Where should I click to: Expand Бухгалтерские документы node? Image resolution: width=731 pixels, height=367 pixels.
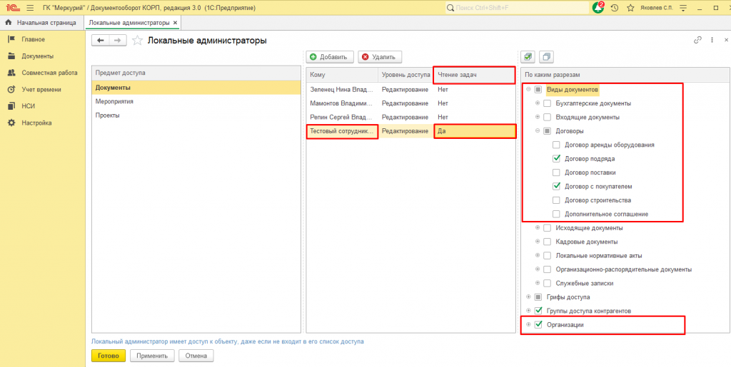pos(538,103)
